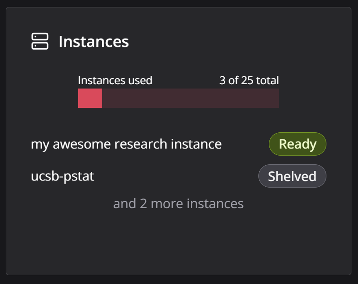The height and width of the screenshot is (284, 358).
Task: Click empty card area below more instances text
Action: pyautogui.click(x=178, y=242)
